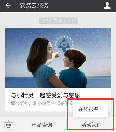Switch to keyboard input icon

pos(9,126)
